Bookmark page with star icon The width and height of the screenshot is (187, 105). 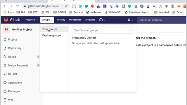(66, 6)
